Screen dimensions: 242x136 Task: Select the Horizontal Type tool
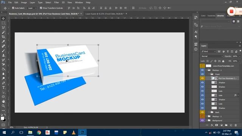pyautogui.click(x=3, y=88)
